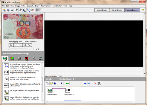The height and width of the screenshot is (105, 147).
Task: Open the Machine Vision functions tab icon
Action: (34, 58)
